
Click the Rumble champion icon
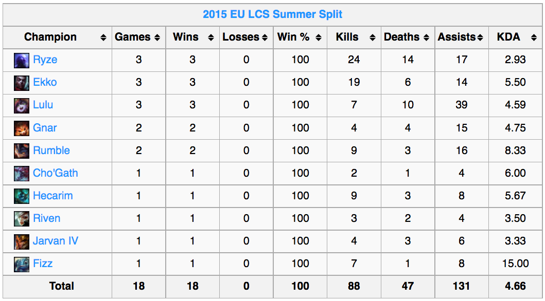(x=22, y=151)
